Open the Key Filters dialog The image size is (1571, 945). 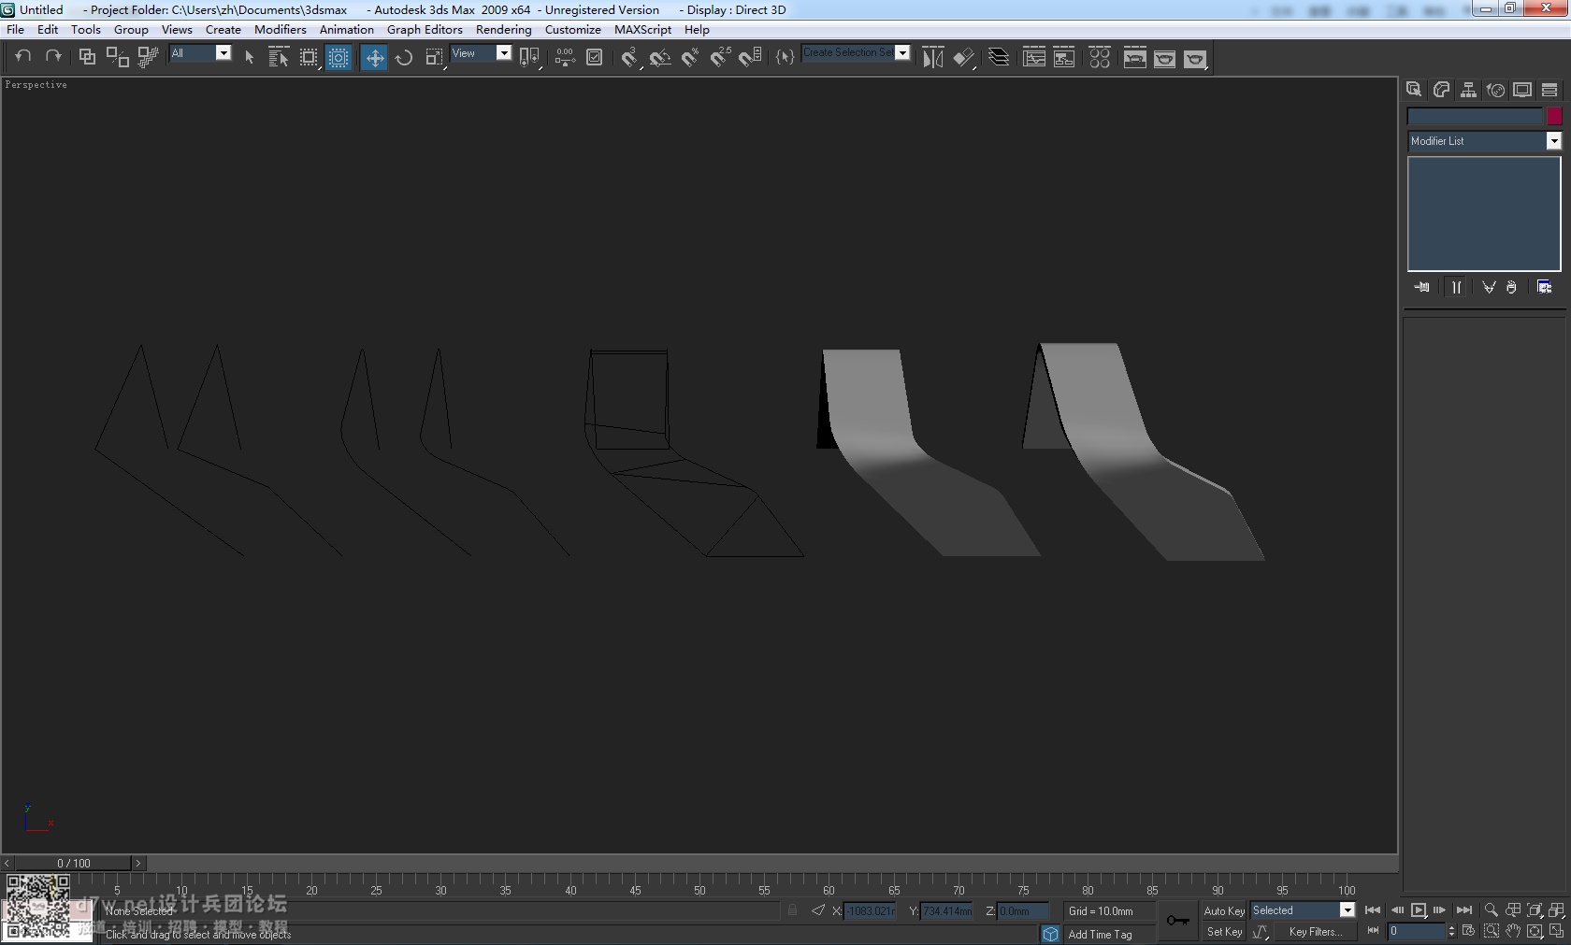pos(1315,932)
